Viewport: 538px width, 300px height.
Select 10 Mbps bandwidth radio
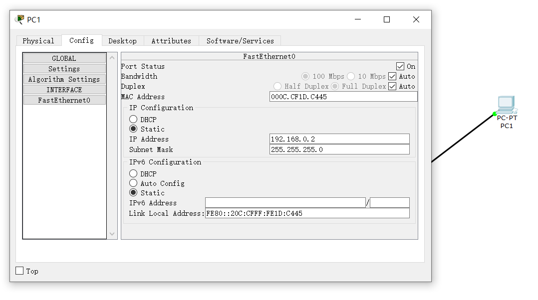351,76
